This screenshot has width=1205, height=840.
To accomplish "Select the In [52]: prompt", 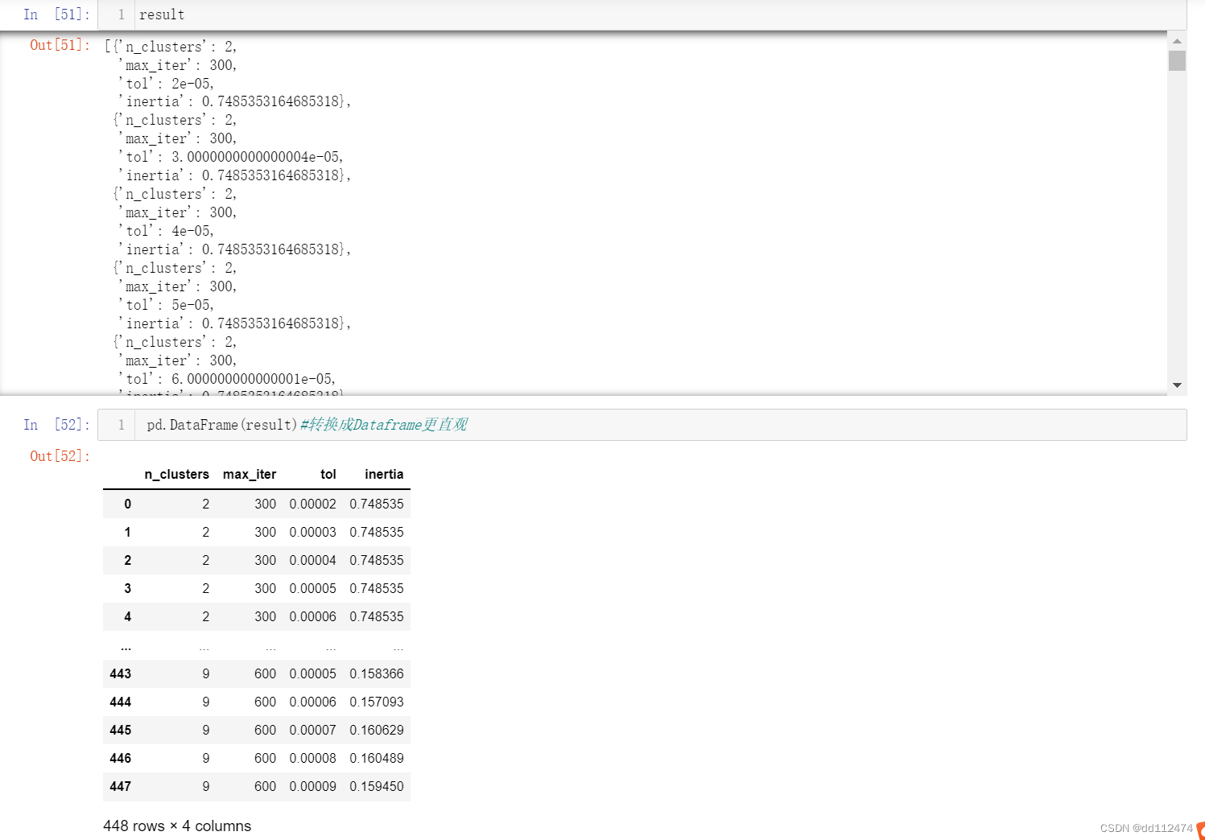I will 57,425.
